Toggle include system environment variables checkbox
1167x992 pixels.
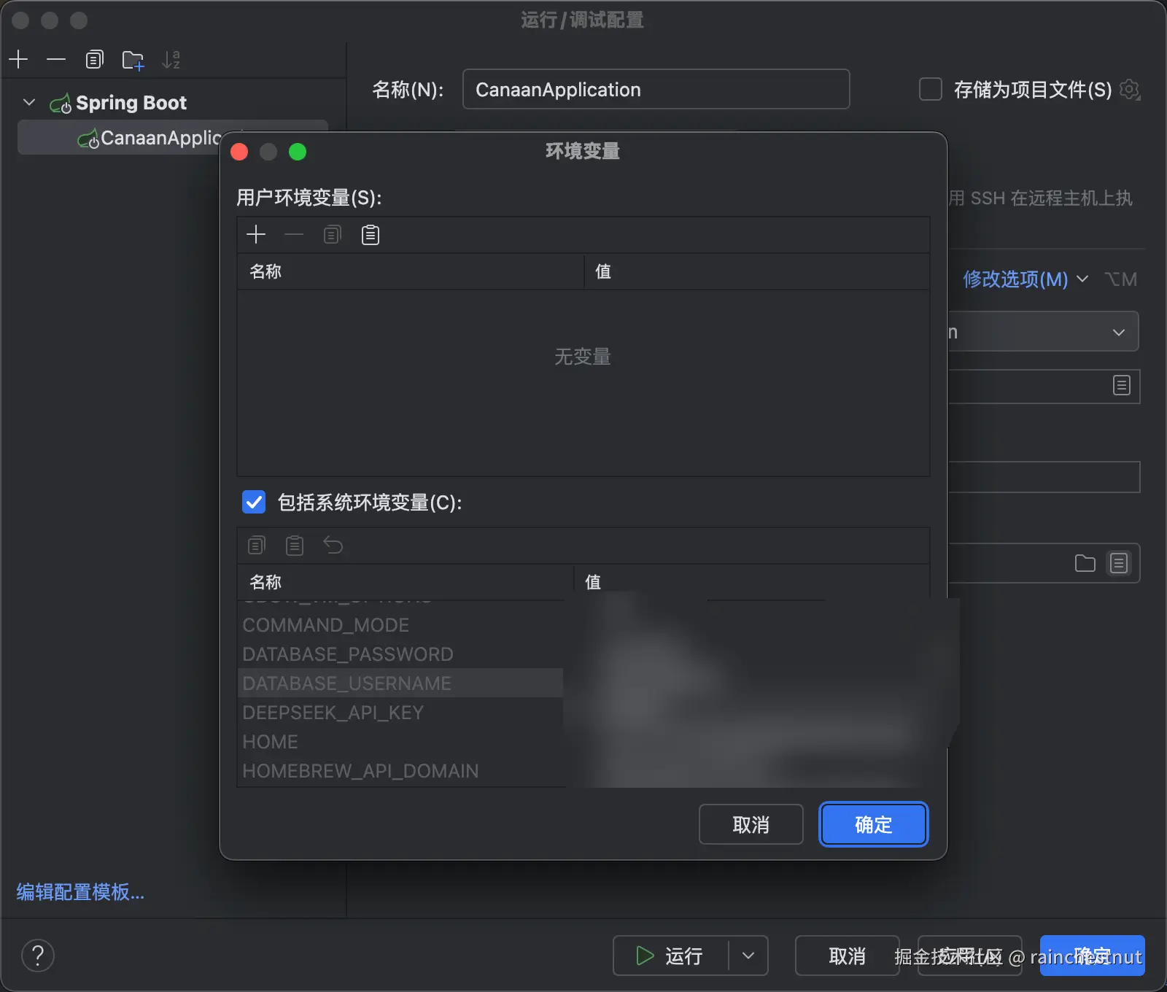[x=254, y=503]
